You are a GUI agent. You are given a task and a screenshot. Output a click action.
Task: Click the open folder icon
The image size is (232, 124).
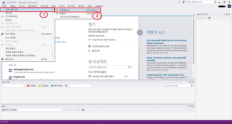click(x=89, y=51)
